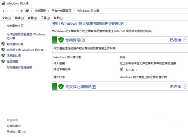Open 更改通知设置 link
Viewport: 188px width, 137px height.
[x=15, y=44]
